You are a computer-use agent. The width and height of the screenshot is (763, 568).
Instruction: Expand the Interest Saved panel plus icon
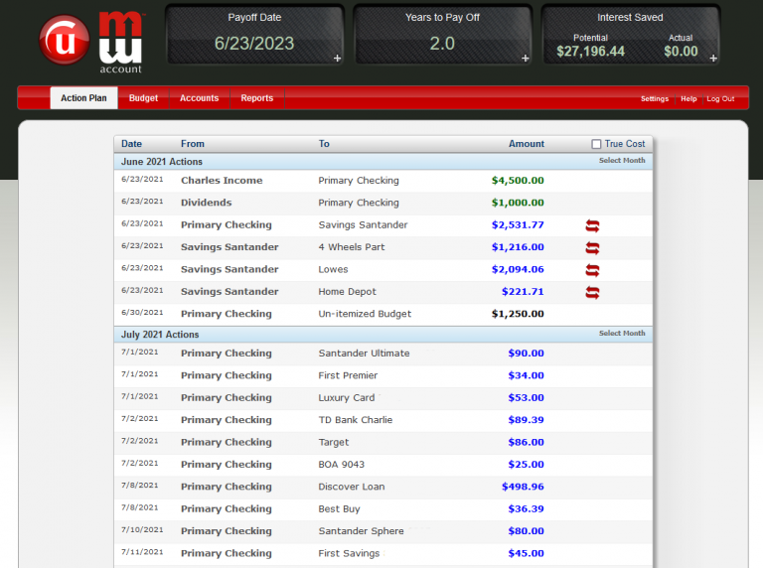point(712,59)
